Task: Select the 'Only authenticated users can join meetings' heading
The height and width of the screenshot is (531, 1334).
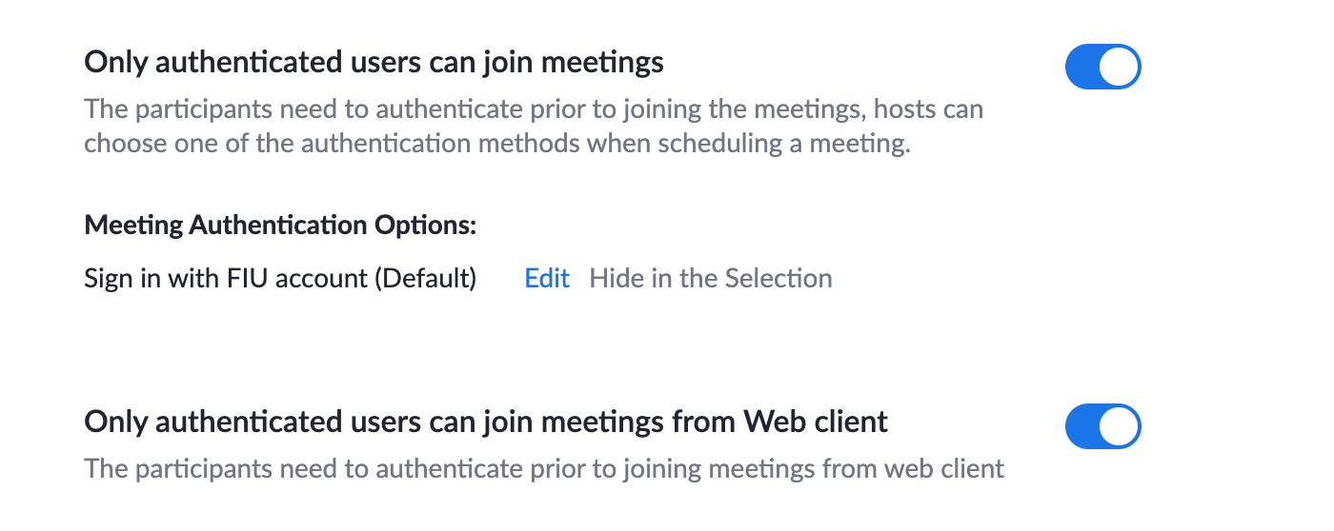Action: pos(374,63)
